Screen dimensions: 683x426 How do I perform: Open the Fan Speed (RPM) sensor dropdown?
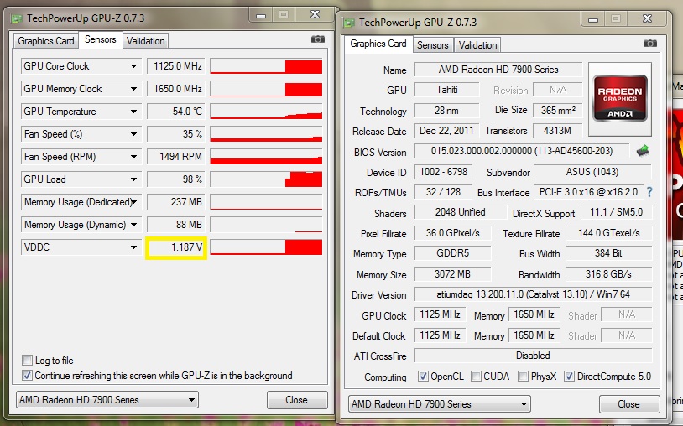(x=133, y=157)
